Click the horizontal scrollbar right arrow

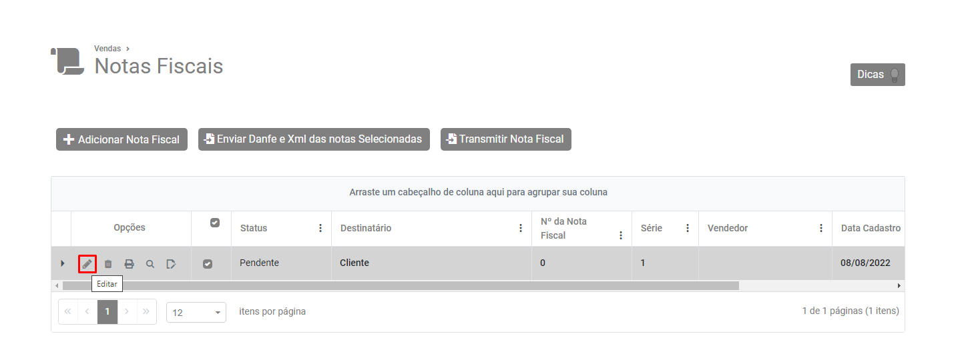pyautogui.click(x=899, y=285)
